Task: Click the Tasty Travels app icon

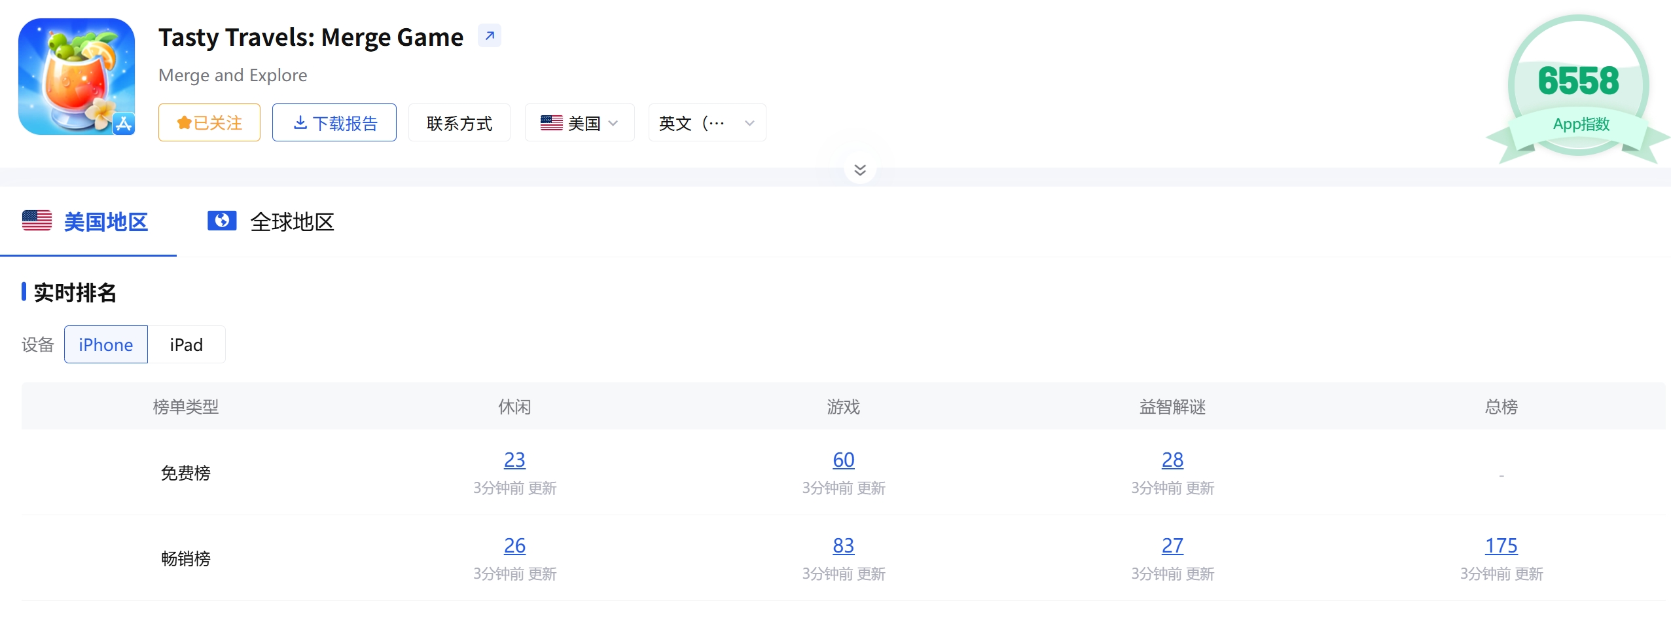Action: (77, 77)
